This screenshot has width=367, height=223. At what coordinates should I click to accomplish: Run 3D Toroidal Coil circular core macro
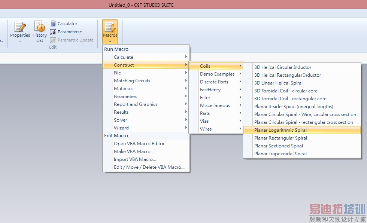(x=302, y=91)
